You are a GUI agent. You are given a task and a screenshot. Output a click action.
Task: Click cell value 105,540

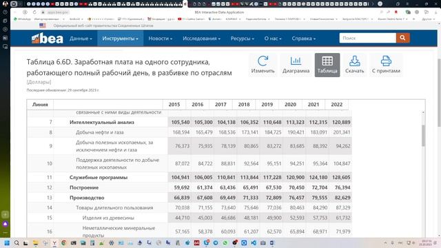pyautogui.click(x=181, y=123)
